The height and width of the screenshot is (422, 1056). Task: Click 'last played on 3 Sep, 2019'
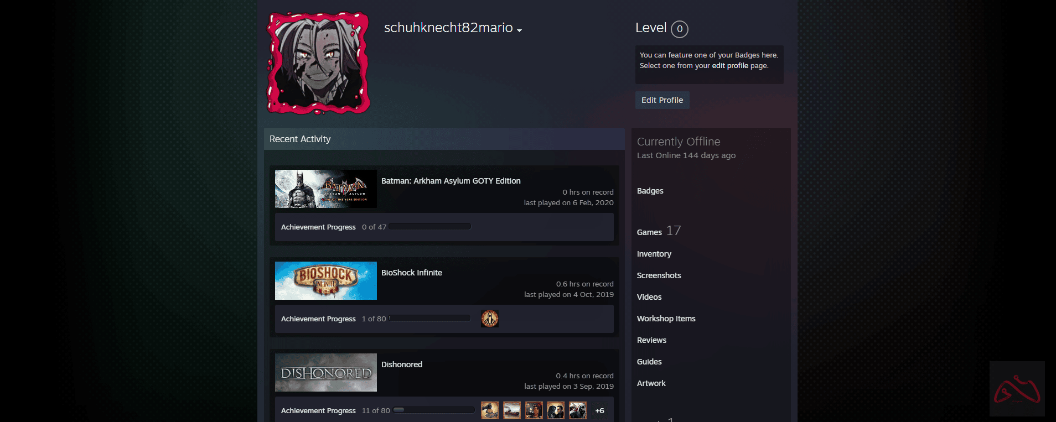point(569,386)
